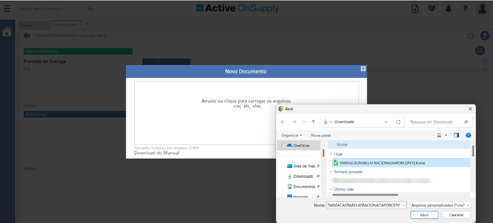Click Nova pasta in file dialog
Viewport: 493px width, 223px height.
click(x=321, y=135)
